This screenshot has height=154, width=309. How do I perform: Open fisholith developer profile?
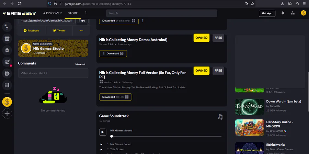275,106
